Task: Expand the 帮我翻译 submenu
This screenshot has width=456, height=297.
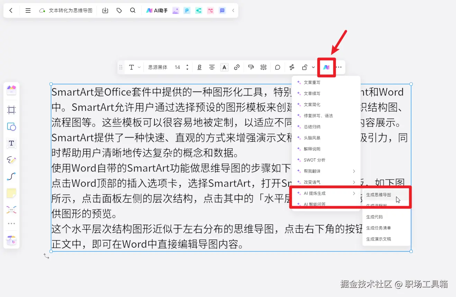Action: (326, 171)
